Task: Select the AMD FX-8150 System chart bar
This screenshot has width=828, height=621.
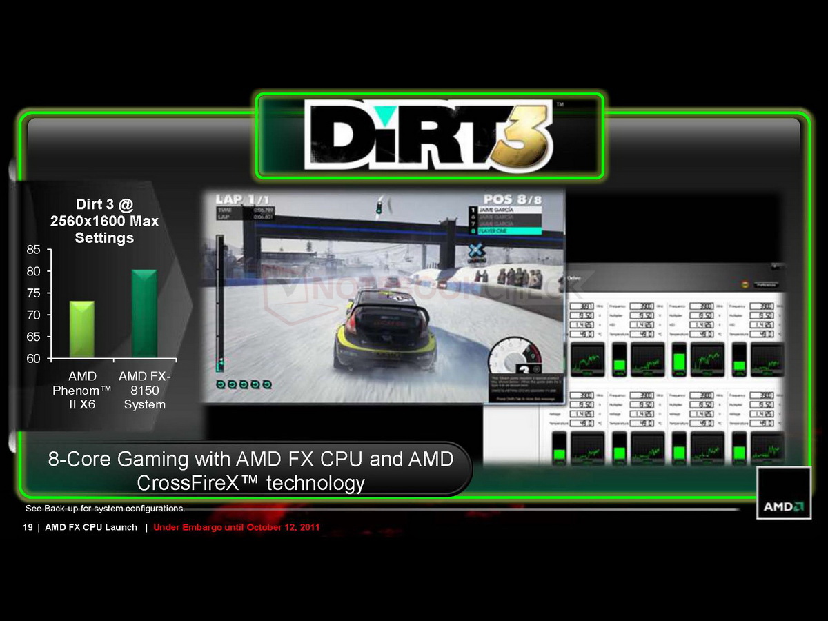Action: coord(144,313)
